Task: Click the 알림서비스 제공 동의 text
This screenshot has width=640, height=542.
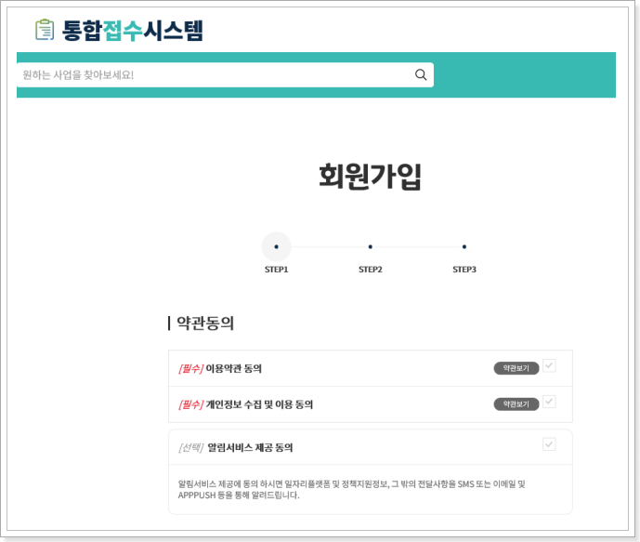Action: click(x=250, y=448)
